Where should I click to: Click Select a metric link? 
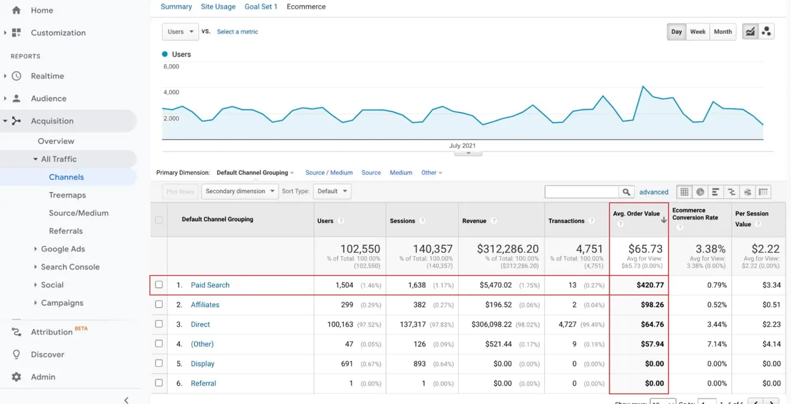pos(238,32)
